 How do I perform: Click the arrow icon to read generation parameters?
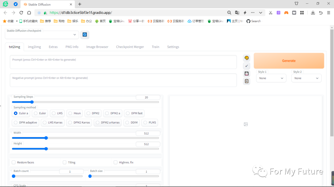click(x=246, y=66)
